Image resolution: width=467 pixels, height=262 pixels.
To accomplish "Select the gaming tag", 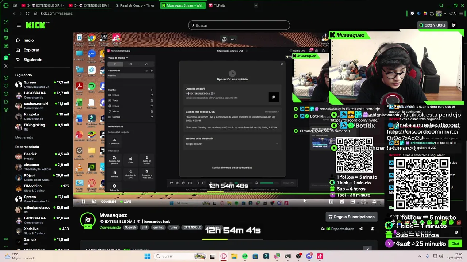I will (x=158, y=227).
